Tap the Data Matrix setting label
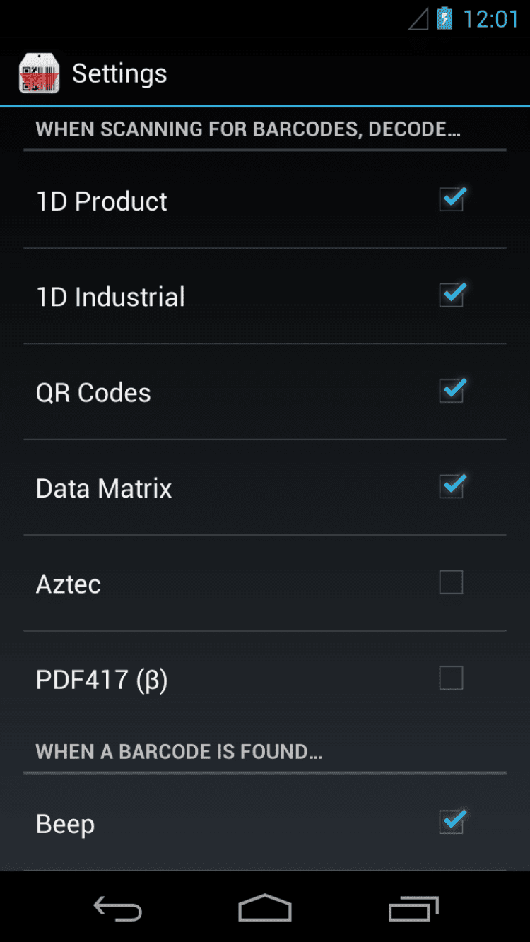 pyautogui.click(x=104, y=488)
